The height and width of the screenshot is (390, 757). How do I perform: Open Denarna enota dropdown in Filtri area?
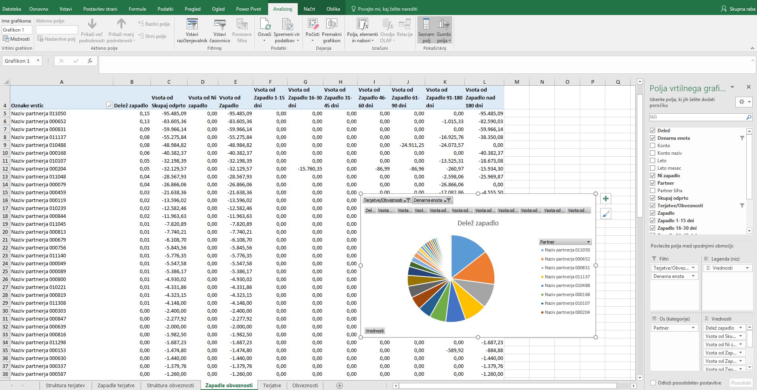point(693,276)
